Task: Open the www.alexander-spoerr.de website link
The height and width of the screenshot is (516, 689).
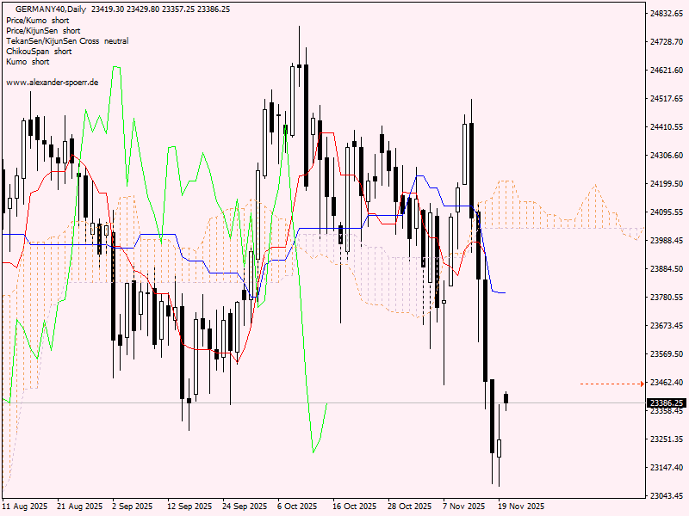Action: tap(51, 83)
